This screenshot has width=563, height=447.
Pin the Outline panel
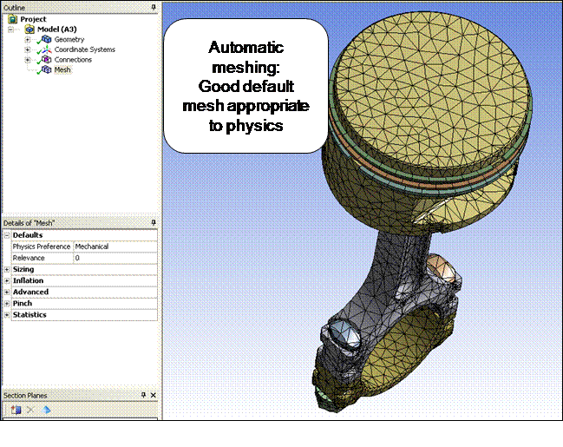(153, 7)
